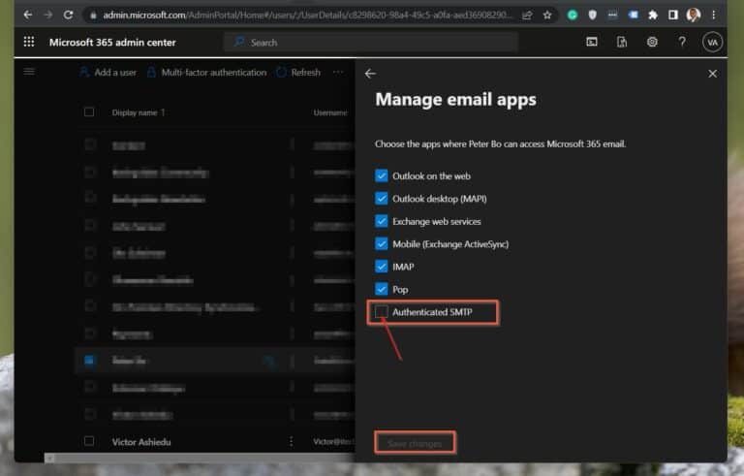Uncheck Exchange web services

coord(381,221)
